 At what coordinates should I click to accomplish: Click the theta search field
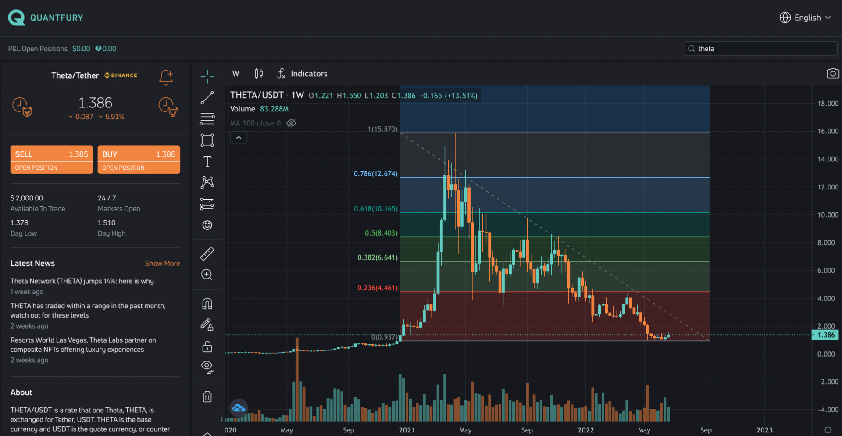761,48
